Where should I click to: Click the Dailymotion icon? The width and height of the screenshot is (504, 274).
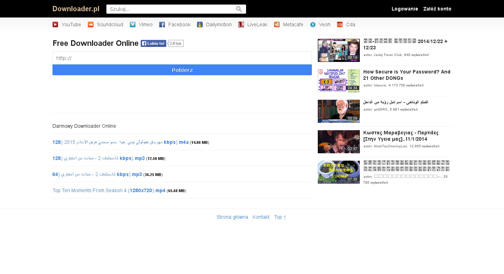pyautogui.click(x=200, y=24)
